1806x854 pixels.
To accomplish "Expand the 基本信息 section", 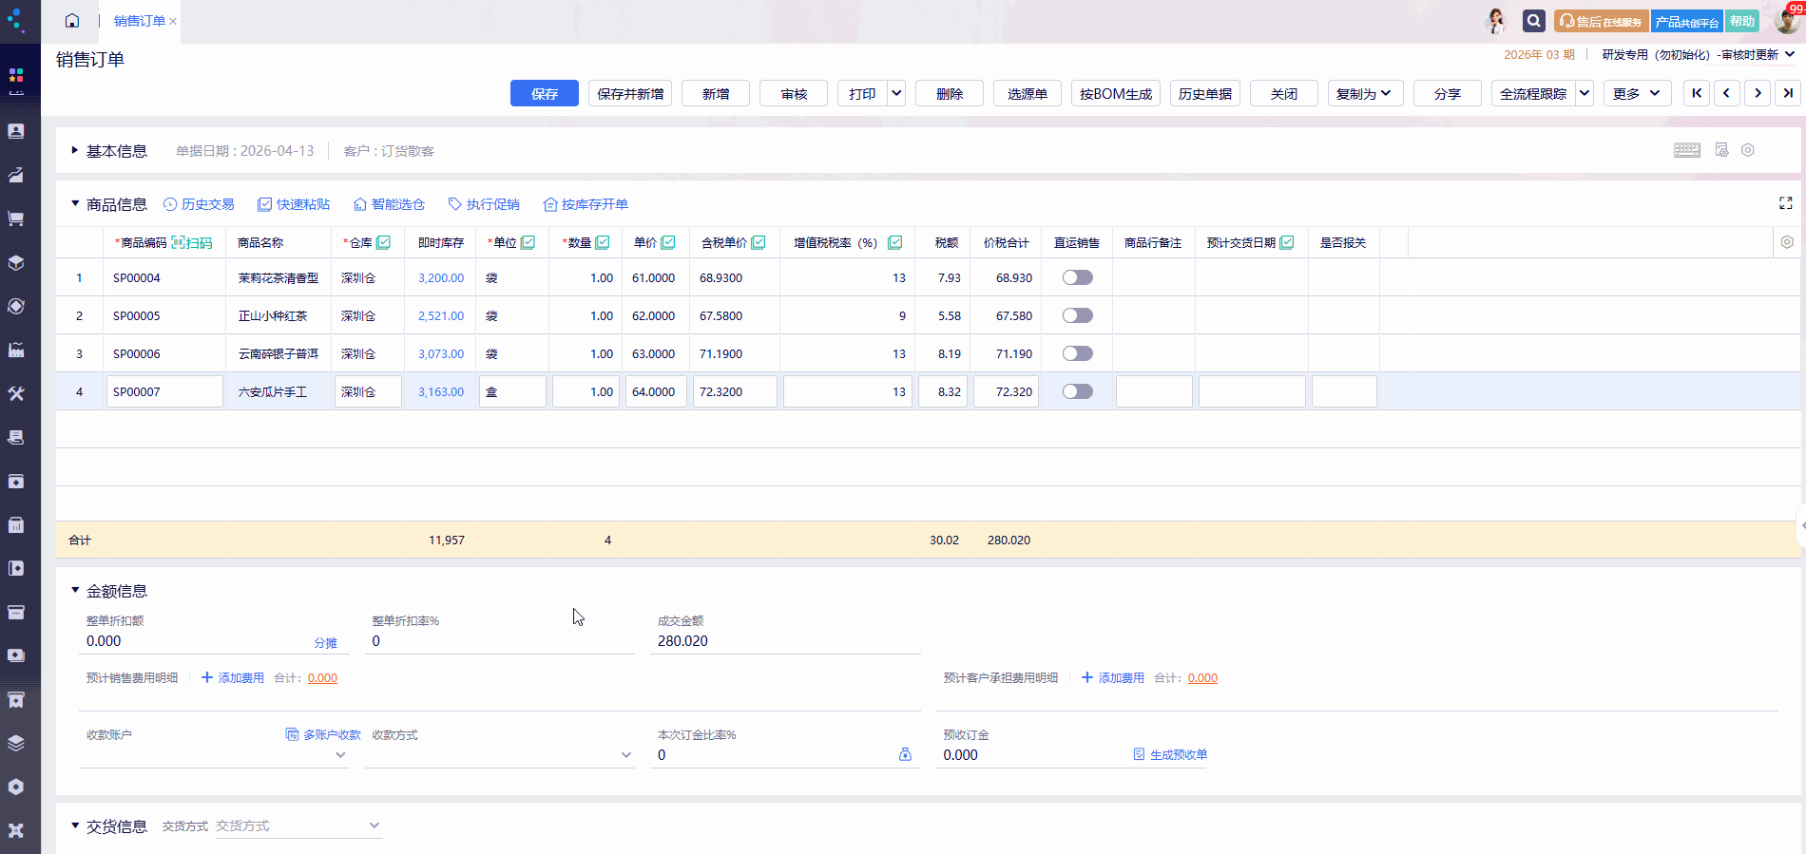I will [x=75, y=150].
